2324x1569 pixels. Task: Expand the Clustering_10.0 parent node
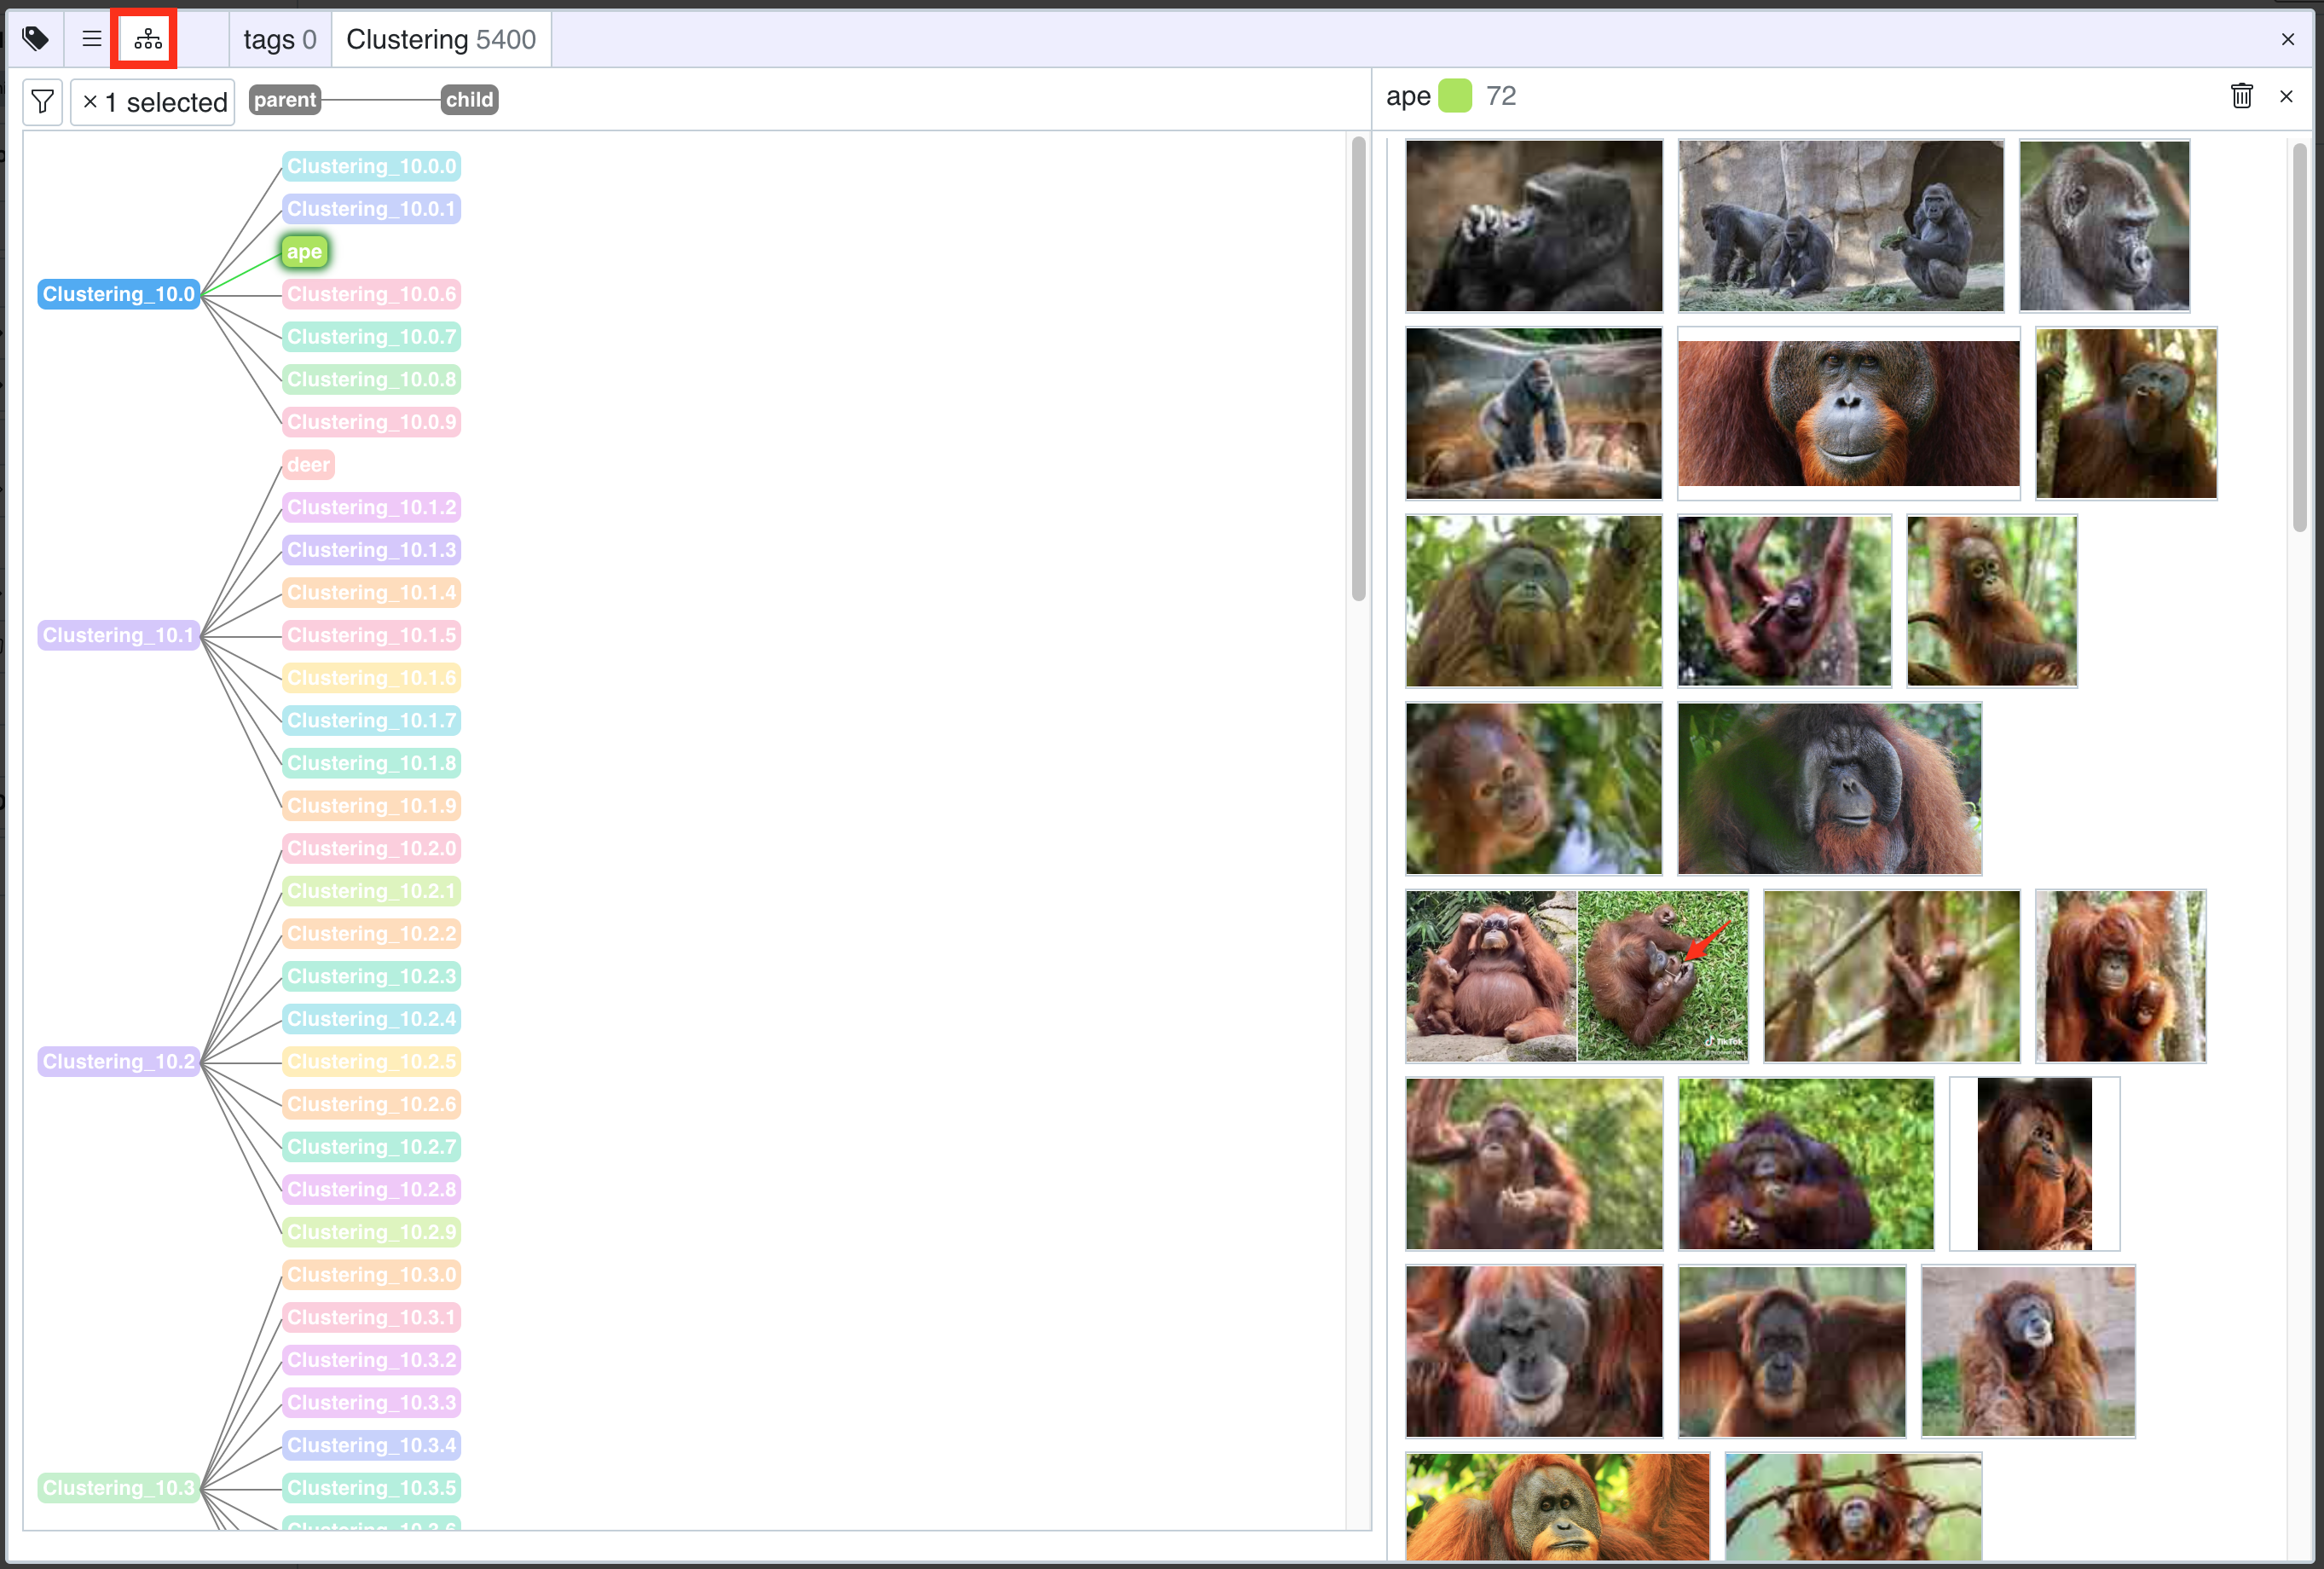coord(118,294)
